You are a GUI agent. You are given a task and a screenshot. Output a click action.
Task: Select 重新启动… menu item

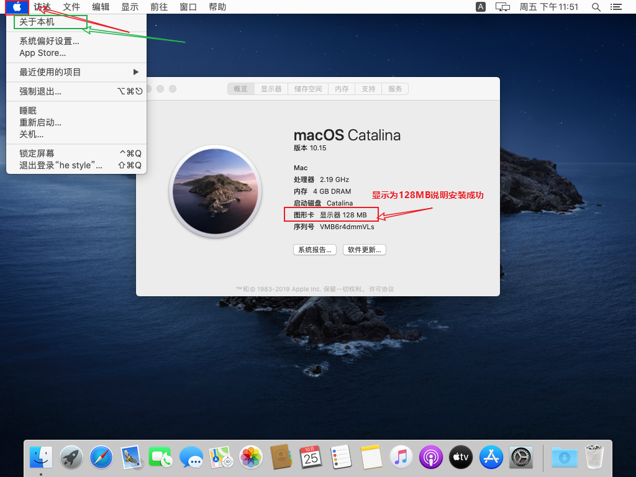pos(76,122)
